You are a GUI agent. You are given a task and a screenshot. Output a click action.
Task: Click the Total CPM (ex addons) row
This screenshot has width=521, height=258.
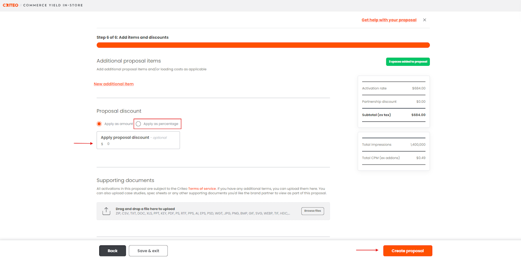394,158
